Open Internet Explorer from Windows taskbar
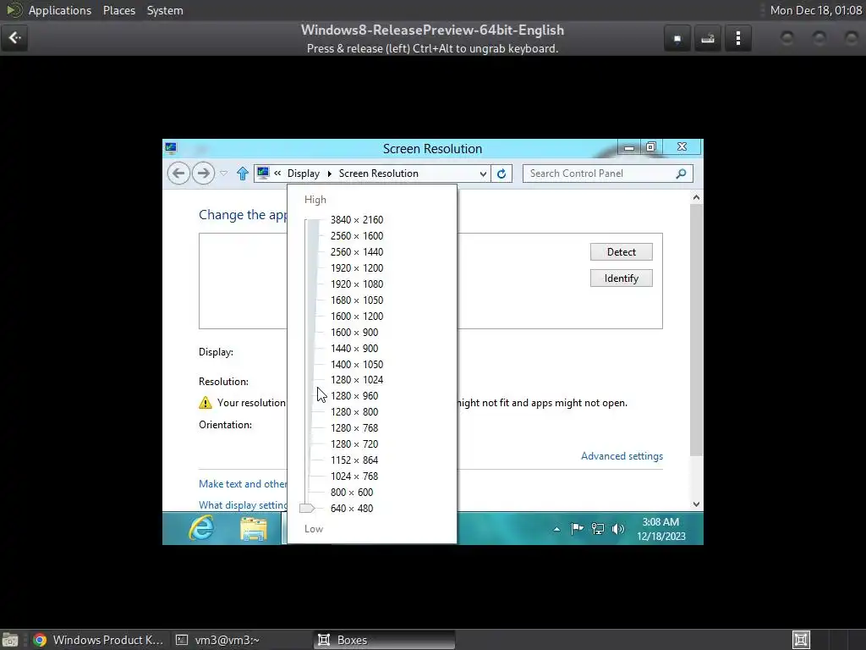Image resolution: width=866 pixels, height=650 pixels. [201, 528]
